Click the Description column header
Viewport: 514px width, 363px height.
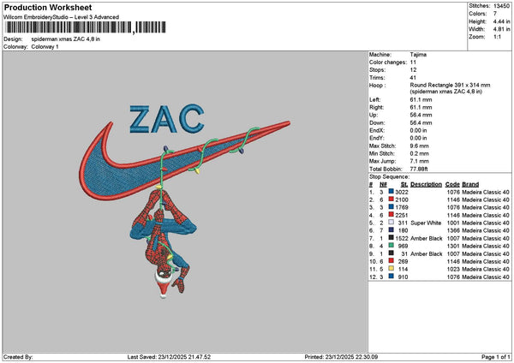(x=426, y=184)
